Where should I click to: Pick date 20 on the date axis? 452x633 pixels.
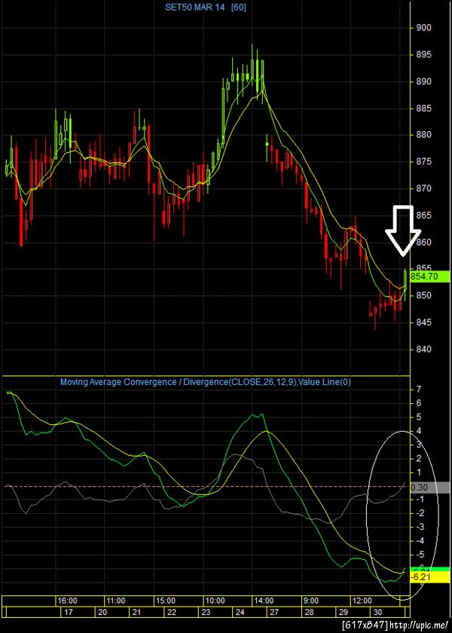[102, 612]
